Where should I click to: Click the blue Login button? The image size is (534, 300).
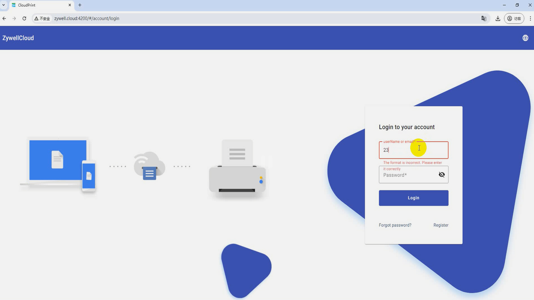click(413, 198)
